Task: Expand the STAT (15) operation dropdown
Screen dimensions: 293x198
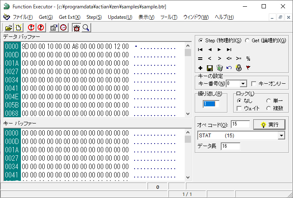Action: coord(281,136)
